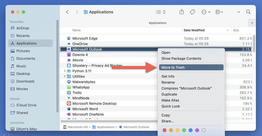Click Macintosh HD in path bar
262x136 pixels.
point(75,127)
